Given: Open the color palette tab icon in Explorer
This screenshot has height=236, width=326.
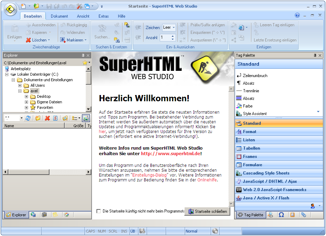Looking at the screenshot, I should (x=66, y=215).
